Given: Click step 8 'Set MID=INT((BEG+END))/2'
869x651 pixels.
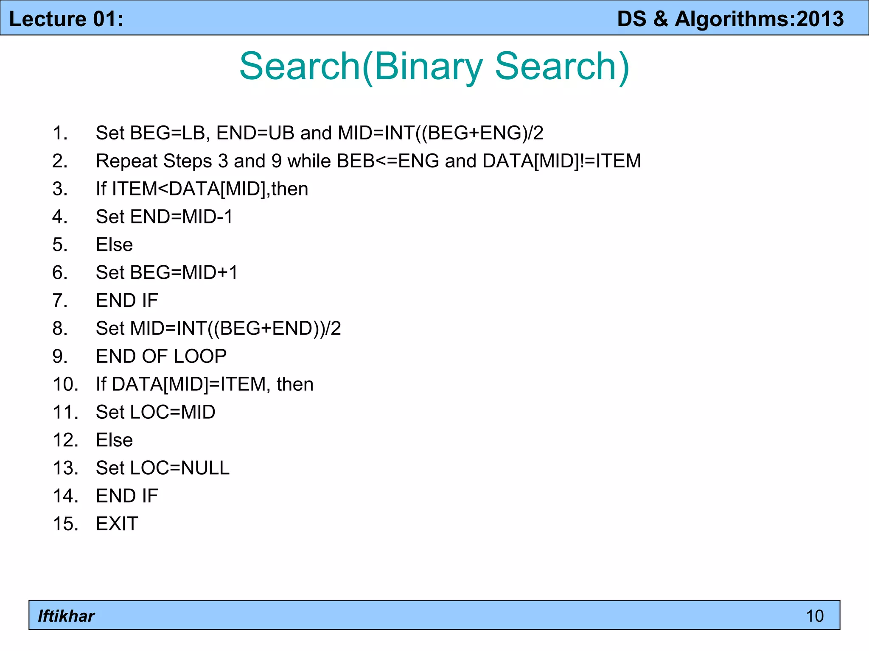Looking at the screenshot, I should coord(218,328).
